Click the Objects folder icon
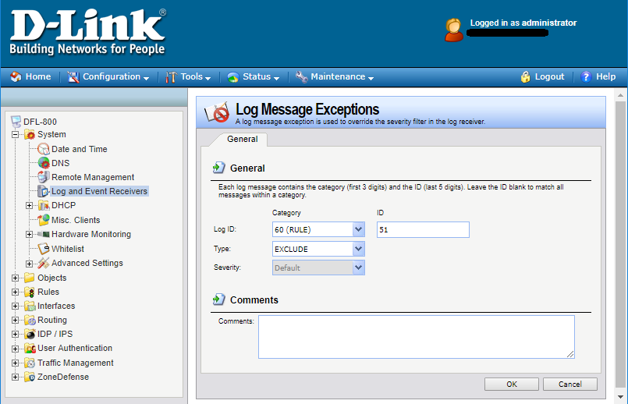The width and height of the screenshot is (628, 404). (x=29, y=278)
